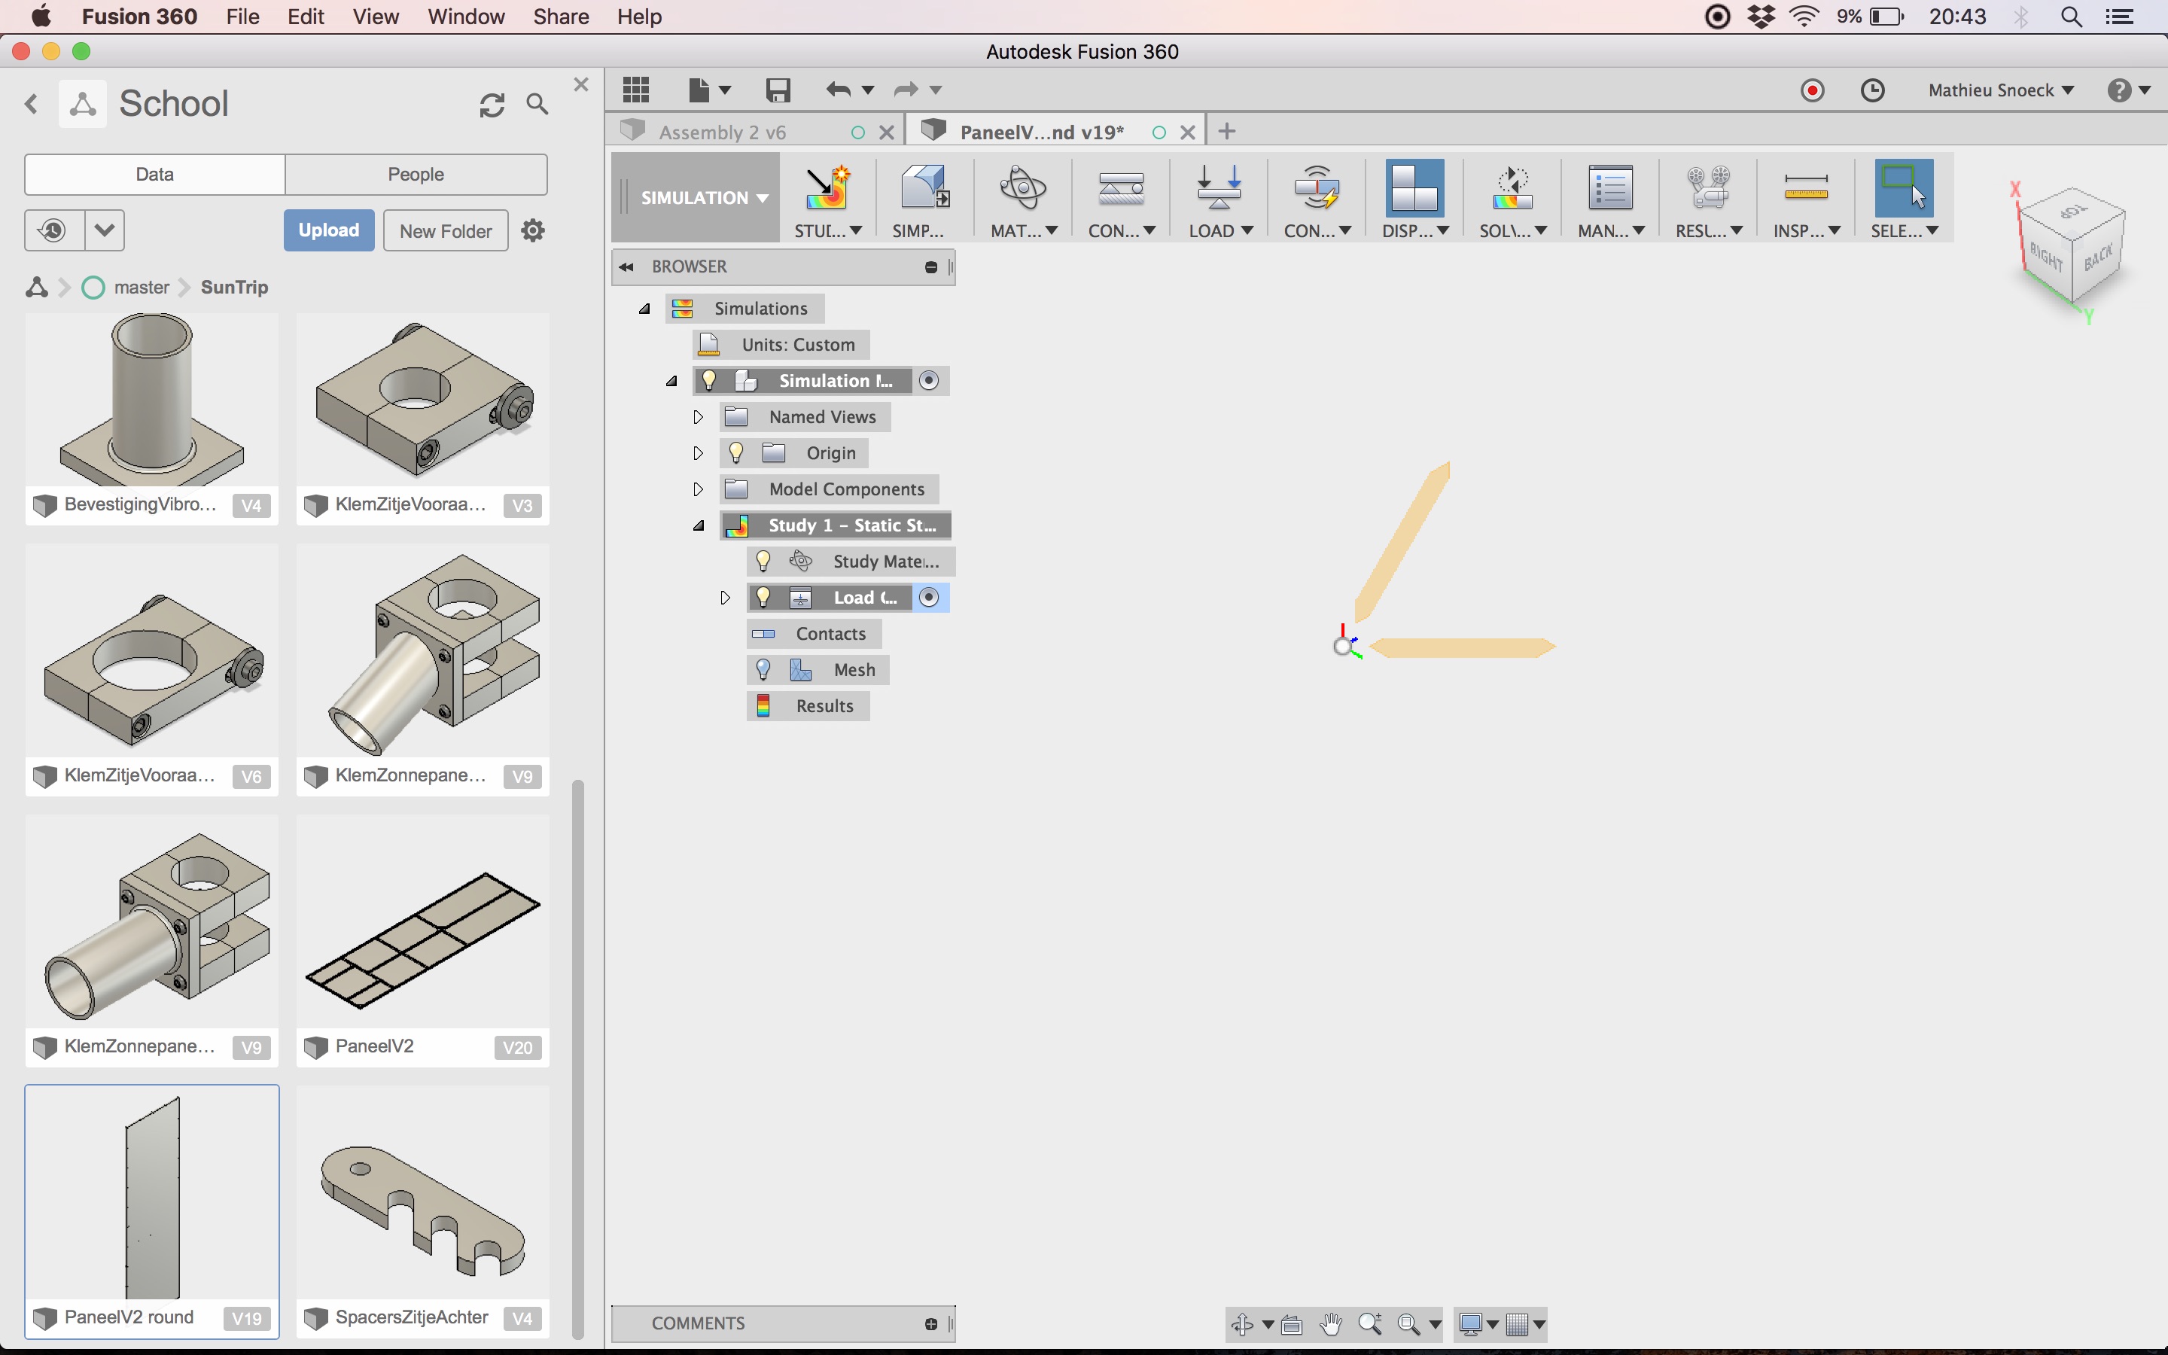This screenshot has height=1355, width=2168.
Task: Open the Window menu
Action: point(466,16)
